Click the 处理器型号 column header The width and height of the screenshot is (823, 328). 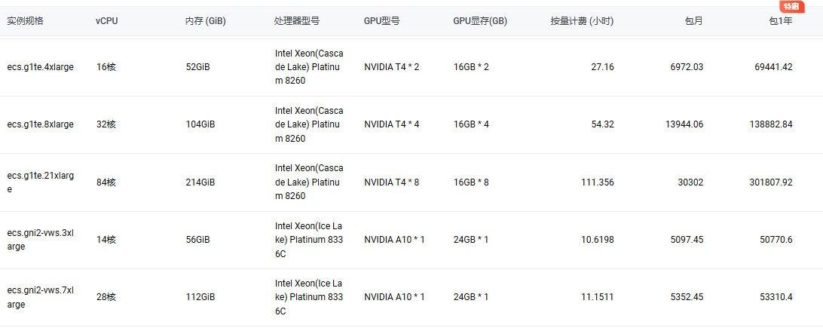[x=296, y=21]
